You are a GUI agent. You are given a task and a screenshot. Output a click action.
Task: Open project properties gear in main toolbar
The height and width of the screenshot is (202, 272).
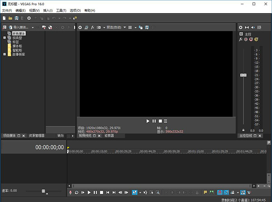click(29, 18)
